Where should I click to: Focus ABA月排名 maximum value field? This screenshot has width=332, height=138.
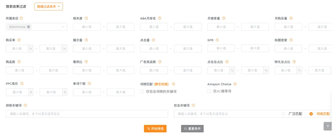pyautogui.click(x=188, y=27)
